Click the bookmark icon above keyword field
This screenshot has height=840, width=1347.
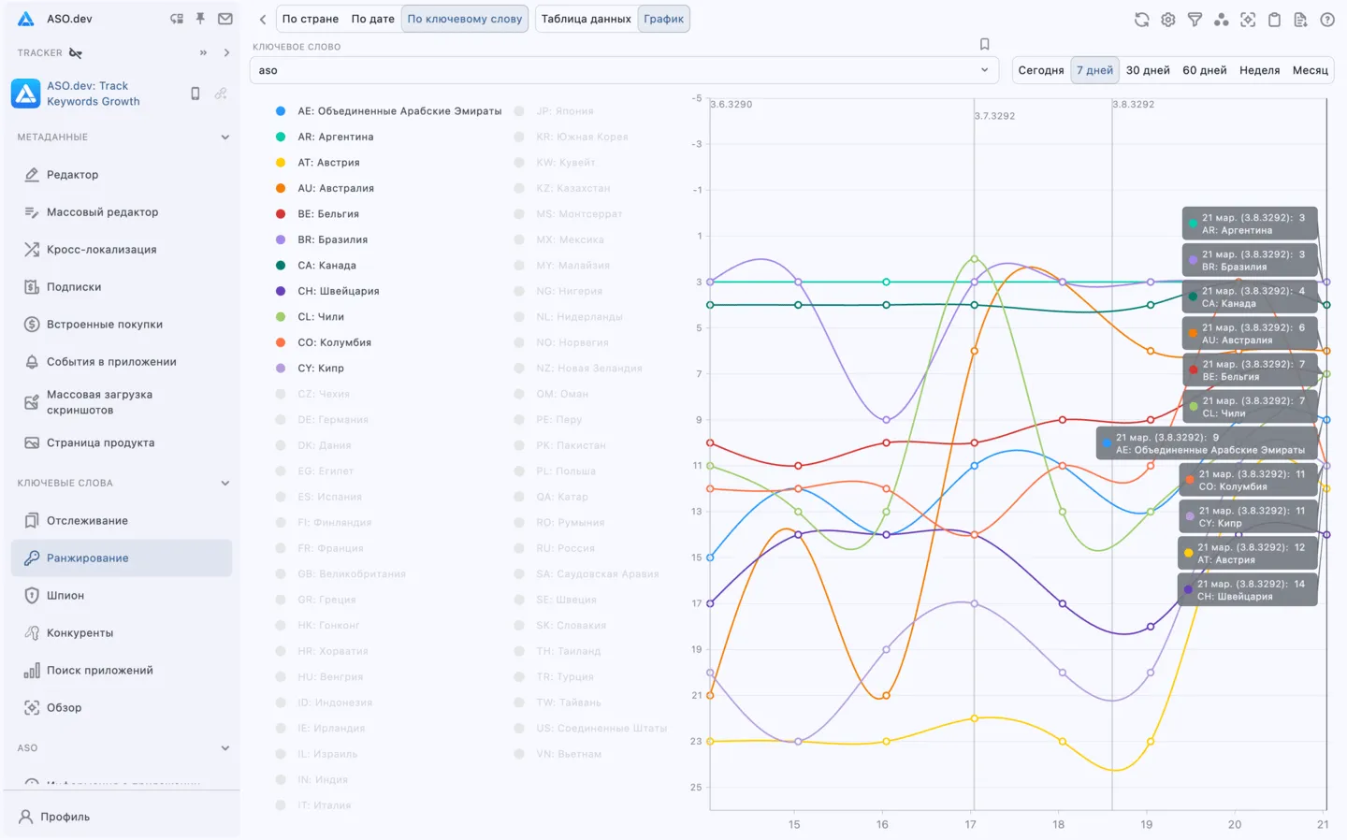(x=984, y=44)
